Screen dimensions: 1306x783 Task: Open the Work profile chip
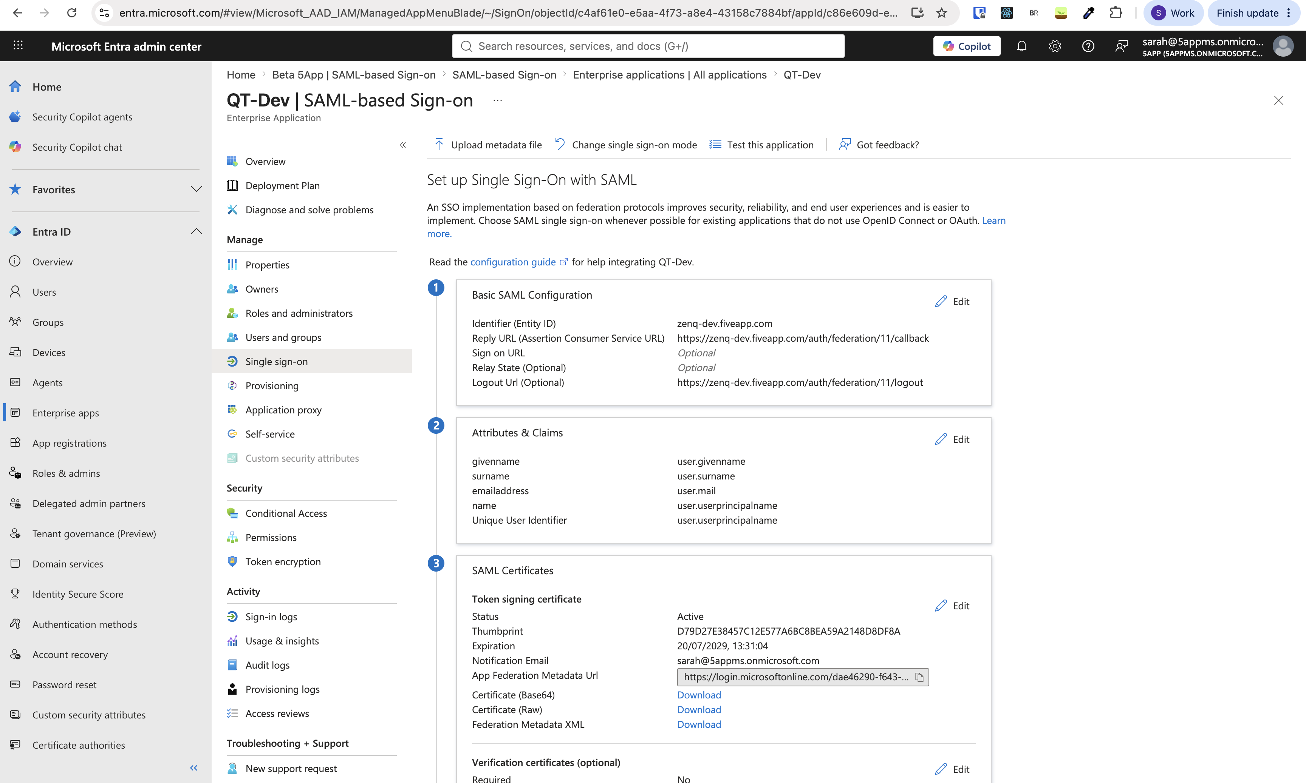tap(1173, 13)
